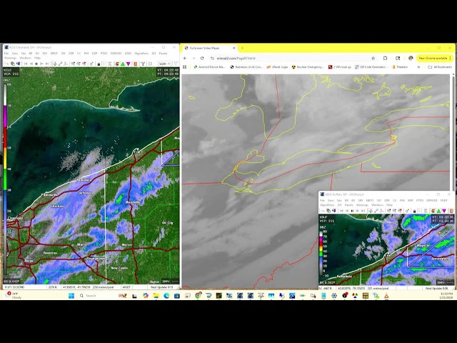Open the View menu in KBUF window
The image size is (457, 343).
(x=331, y=200)
